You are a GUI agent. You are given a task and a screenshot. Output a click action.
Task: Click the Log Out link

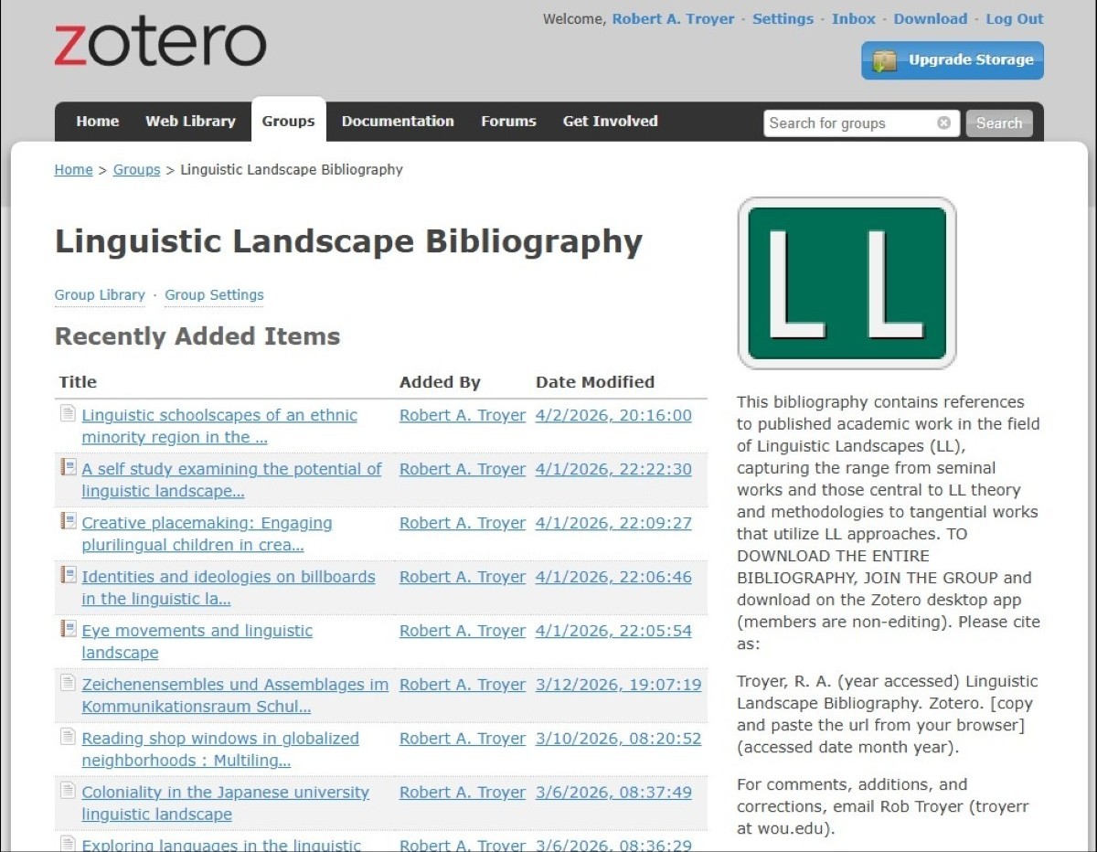pos(1014,18)
